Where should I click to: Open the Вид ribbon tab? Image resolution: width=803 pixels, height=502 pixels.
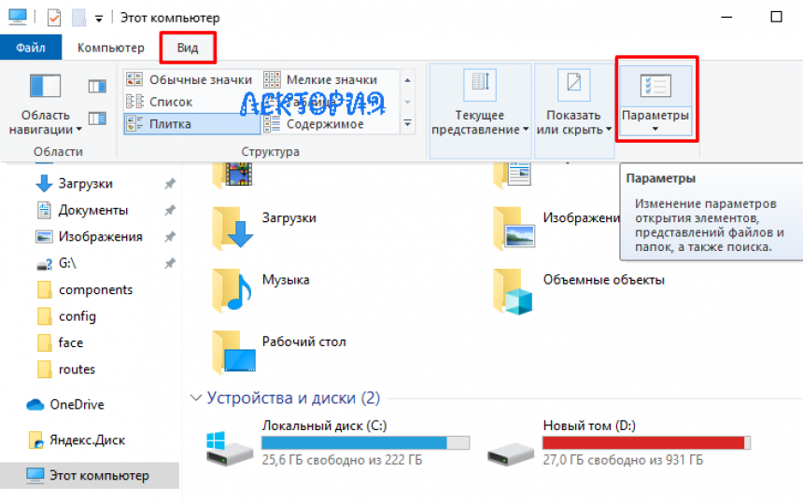pos(188,48)
